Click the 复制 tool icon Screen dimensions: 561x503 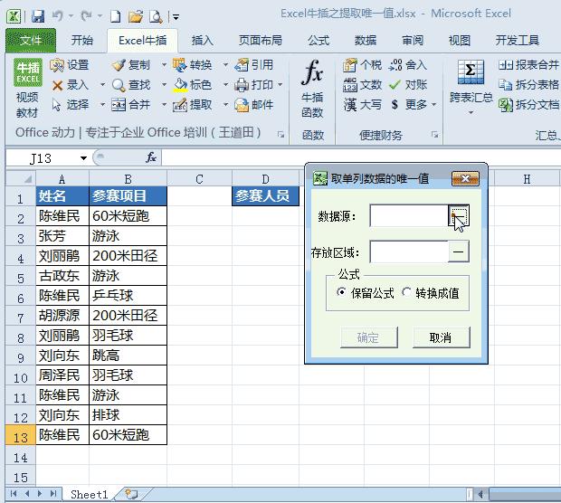119,65
